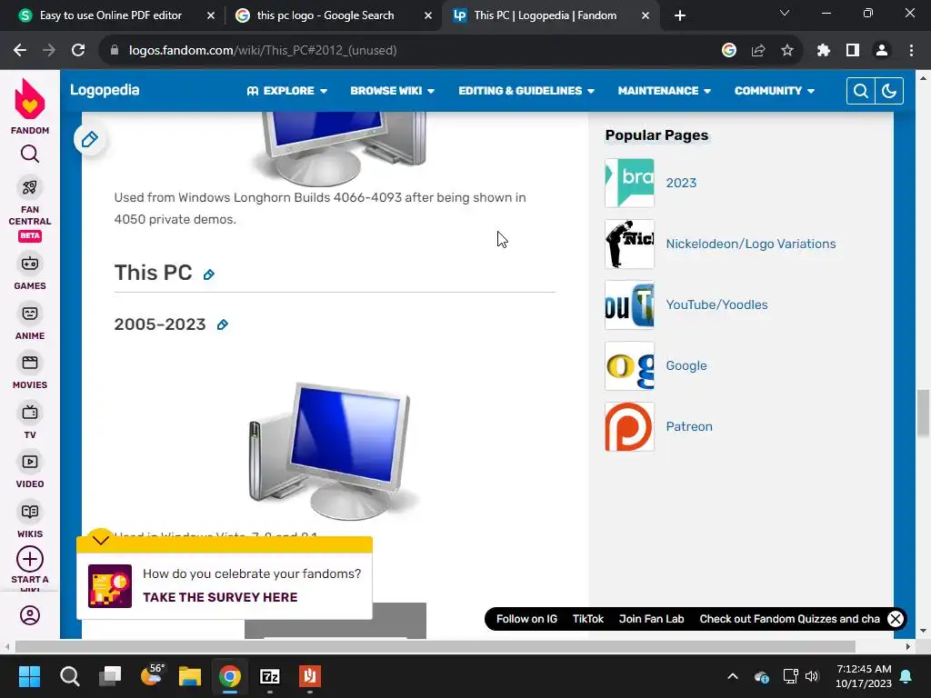
Task: Open the Games controller icon
Action: tap(30, 264)
